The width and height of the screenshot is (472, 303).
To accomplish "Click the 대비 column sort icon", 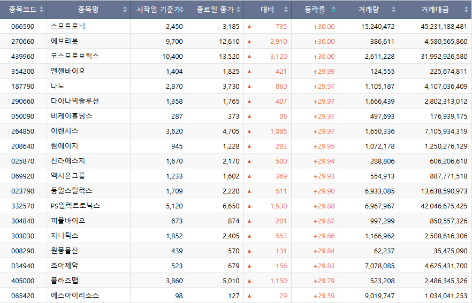I will coord(286,10).
